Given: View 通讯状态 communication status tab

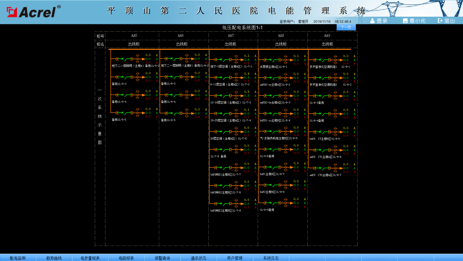Looking at the screenshot, I should (x=198, y=258).
